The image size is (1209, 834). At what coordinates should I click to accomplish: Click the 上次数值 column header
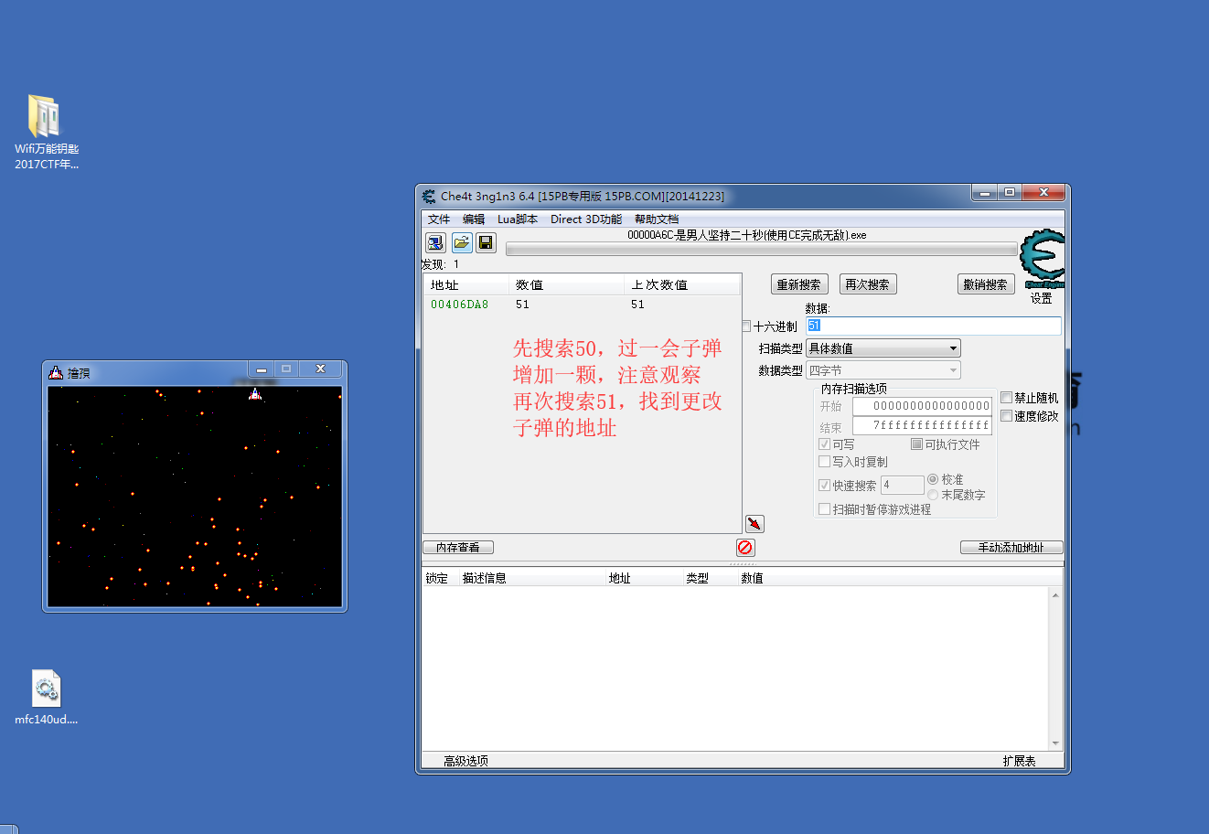[x=682, y=285]
